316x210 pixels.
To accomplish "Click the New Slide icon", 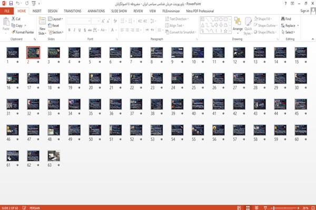I will click(x=42, y=21).
